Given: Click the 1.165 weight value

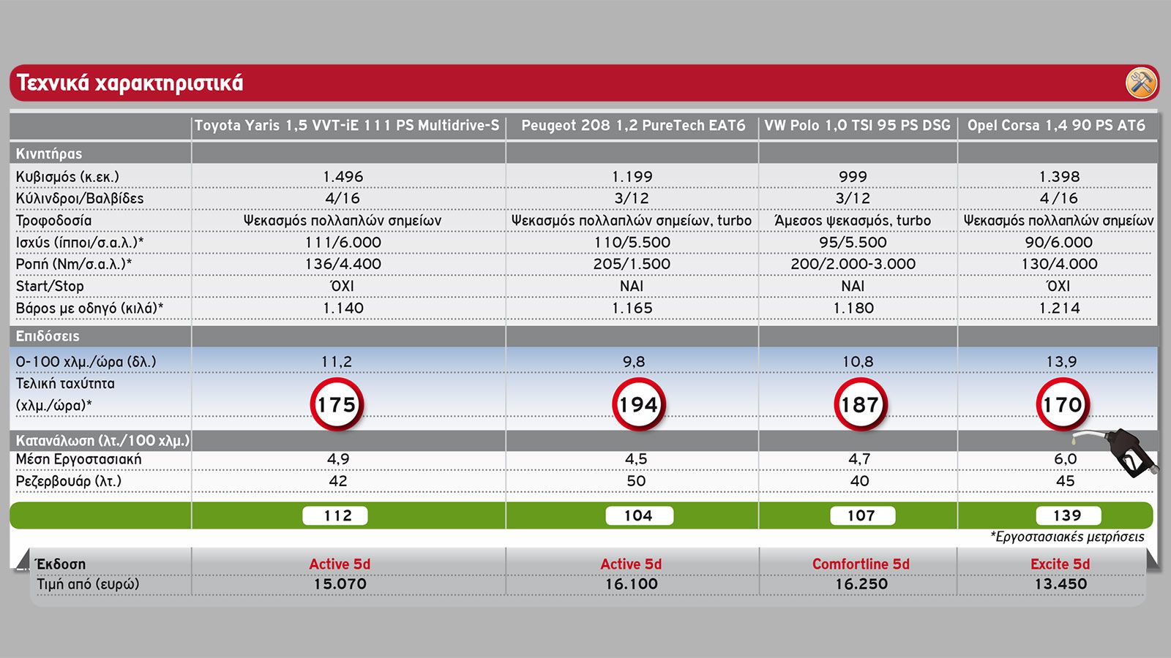Looking at the screenshot, I should point(632,308).
